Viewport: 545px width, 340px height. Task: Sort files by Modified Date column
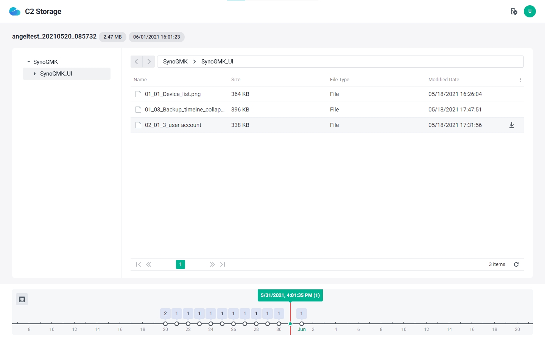444,80
